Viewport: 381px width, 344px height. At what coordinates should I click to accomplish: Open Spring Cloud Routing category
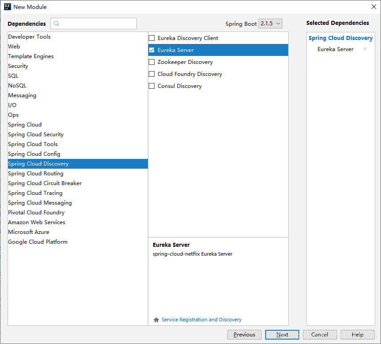78,174
